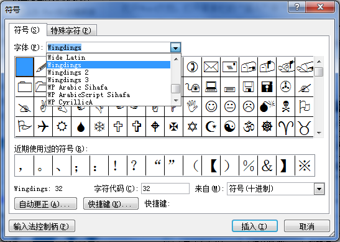Pick the stamped letter envelope symbol
Image resolution: width=340 pixels, height=242 pixels.
[229, 67]
